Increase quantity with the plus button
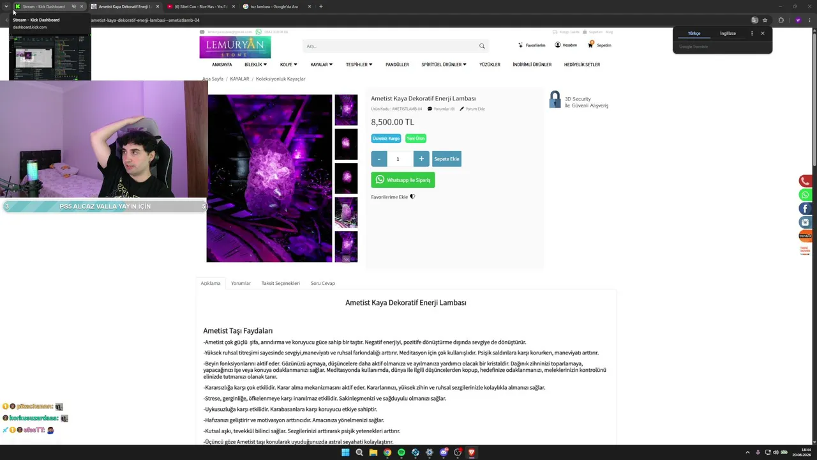This screenshot has width=817, height=460. 421,159
